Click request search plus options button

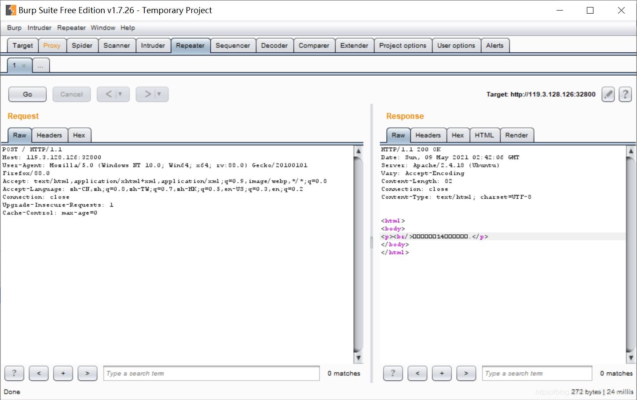(63, 373)
